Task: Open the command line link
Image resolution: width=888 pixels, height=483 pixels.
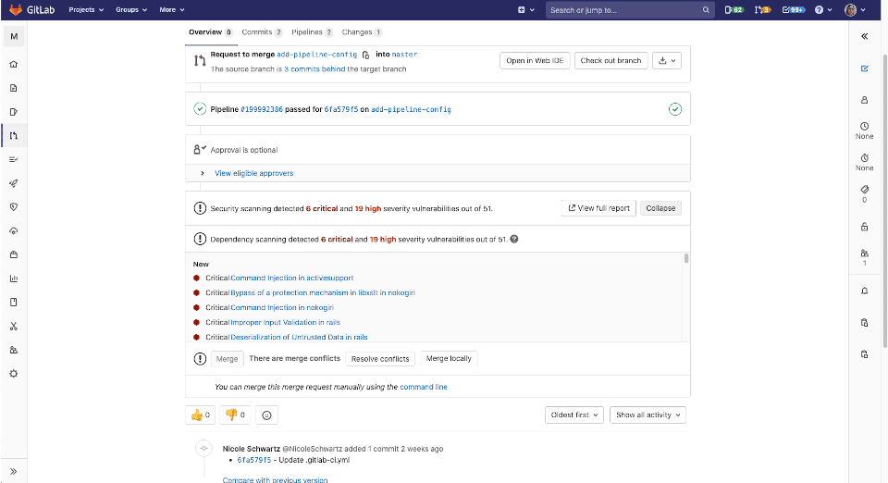Action: [x=424, y=388]
